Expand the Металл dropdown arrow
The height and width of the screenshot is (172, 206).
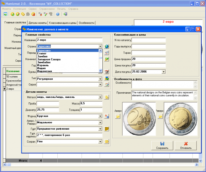click(100, 97)
